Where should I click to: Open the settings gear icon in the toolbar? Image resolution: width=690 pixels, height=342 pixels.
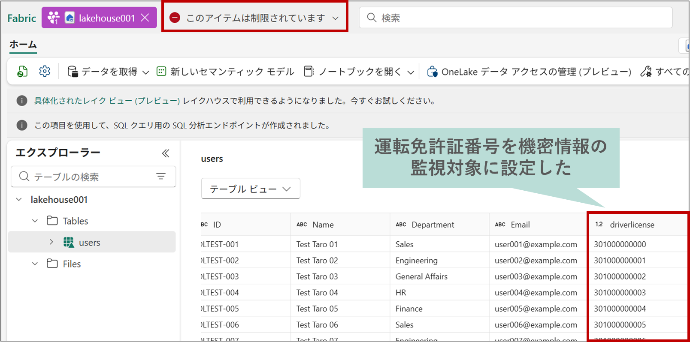(45, 71)
